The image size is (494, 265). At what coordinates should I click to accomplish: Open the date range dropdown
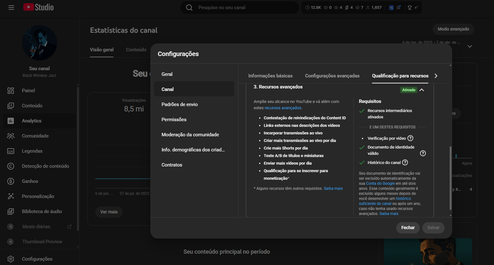click(x=469, y=46)
